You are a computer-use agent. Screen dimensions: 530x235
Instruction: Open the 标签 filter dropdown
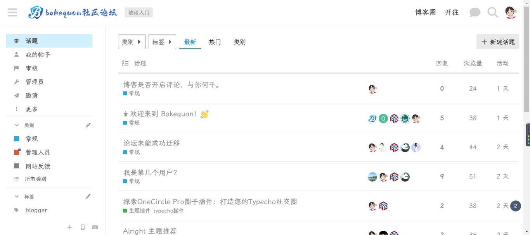click(x=162, y=42)
